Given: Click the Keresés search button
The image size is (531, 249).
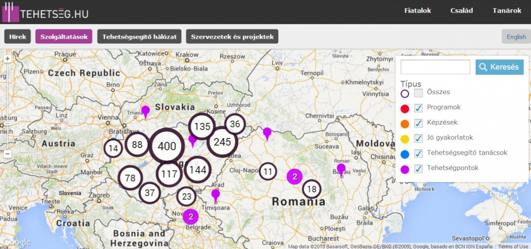Looking at the screenshot, I should pos(499,67).
